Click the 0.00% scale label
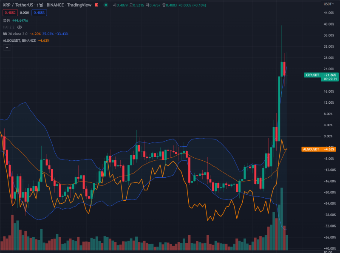 (x=328, y=136)
